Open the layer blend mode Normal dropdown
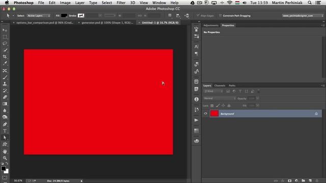This screenshot has width=326, height=183. coord(220,98)
